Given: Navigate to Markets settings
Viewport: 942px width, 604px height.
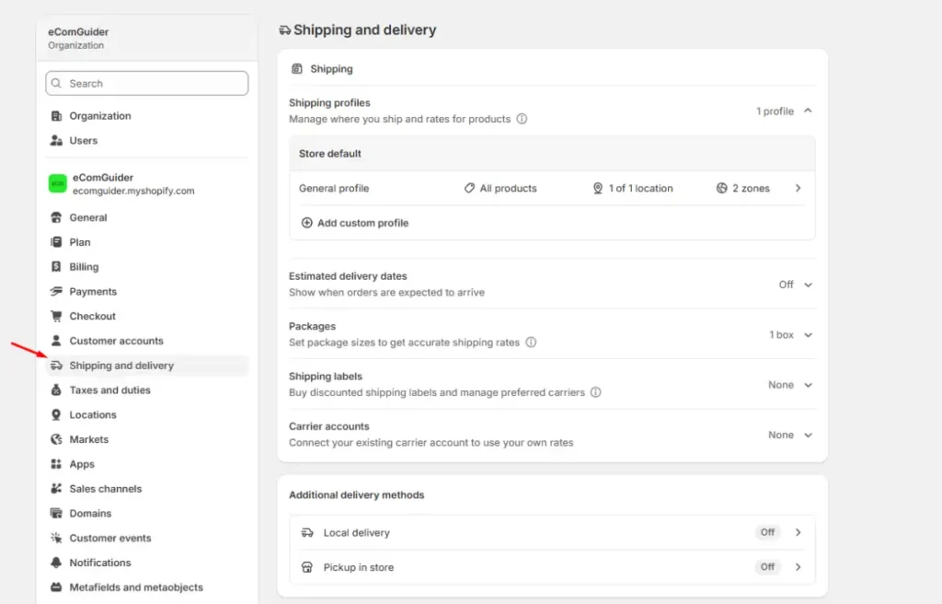Looking at the screenshot, I should (x=146, y=439).
